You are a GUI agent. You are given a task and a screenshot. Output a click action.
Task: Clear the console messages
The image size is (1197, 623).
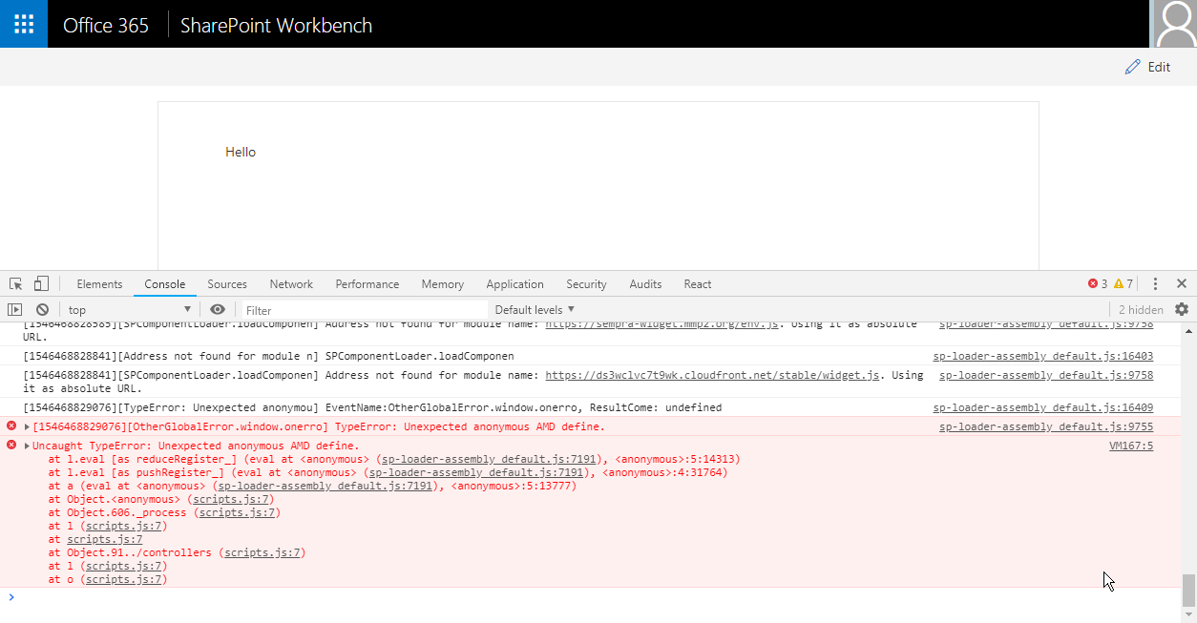(x=42, y=309)
